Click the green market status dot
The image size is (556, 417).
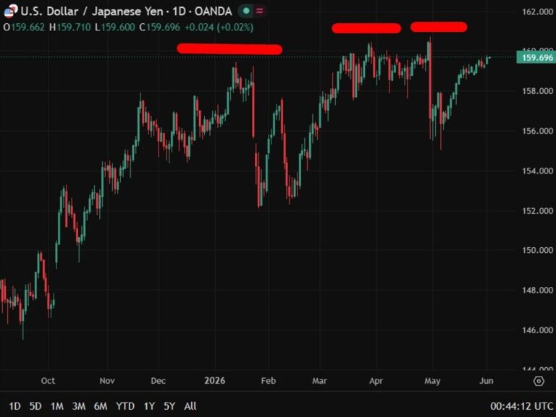[246, 11]
